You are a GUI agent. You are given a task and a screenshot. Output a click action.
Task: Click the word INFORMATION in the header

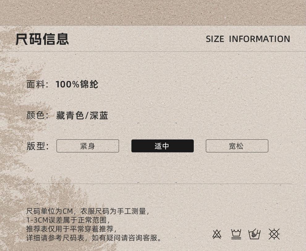[x=259, y=39]
